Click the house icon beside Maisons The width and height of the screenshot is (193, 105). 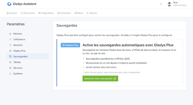(x=10, y=34)
